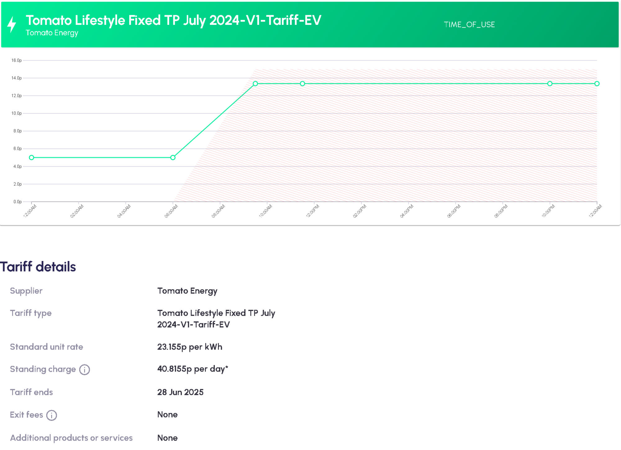The height and width of the screenshot is (450, 621).
Task: Click the 16.0p y-axis label
Action: (16, 60)
